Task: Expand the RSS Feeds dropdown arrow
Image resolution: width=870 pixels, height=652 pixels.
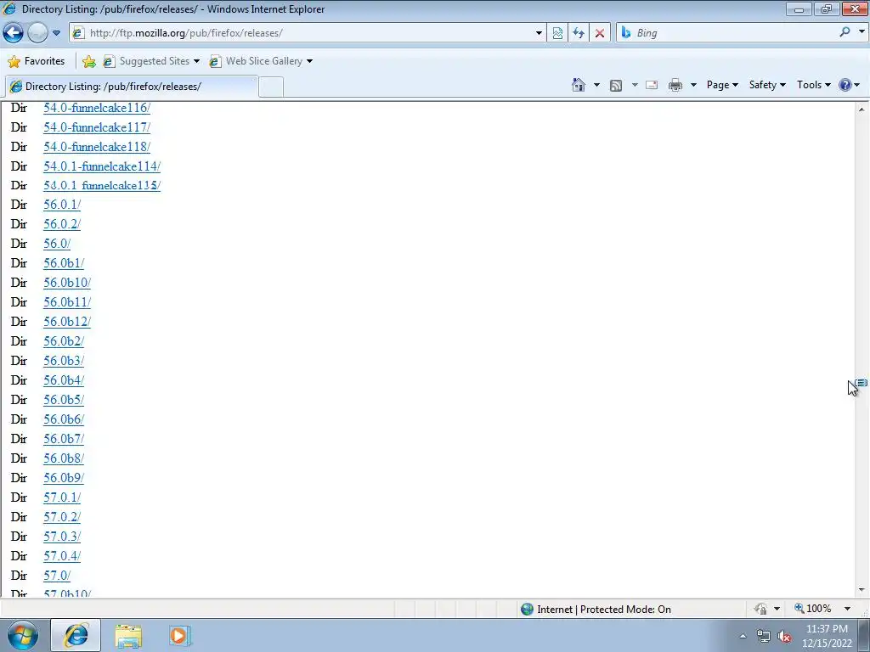Action: click(634, 85)
